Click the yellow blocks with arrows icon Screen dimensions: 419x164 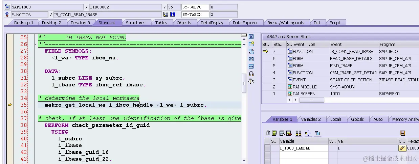298,133
